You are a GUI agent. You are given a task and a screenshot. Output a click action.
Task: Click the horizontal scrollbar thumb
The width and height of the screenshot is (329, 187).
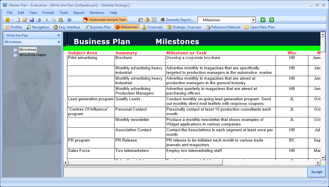point(145,163)
